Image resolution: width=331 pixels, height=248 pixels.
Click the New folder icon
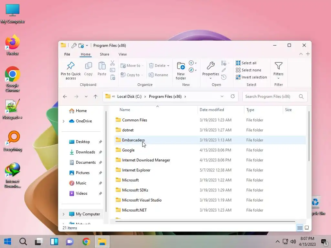181,66
